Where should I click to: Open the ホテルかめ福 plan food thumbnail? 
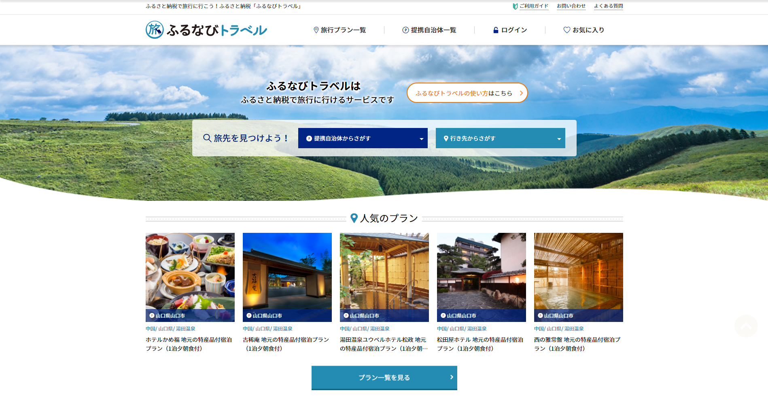190,277
